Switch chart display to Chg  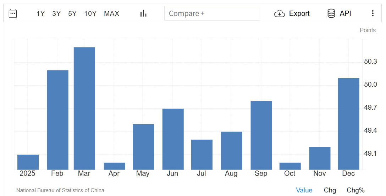tap(330, 190)
